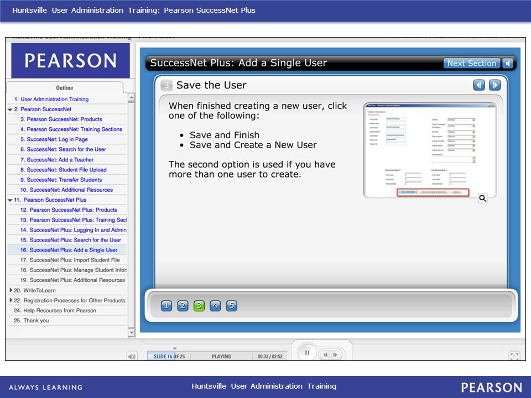The width and height of the screenshot is (531, 398).
Task: Jump to step 4 button
Action: coord(215,306)
